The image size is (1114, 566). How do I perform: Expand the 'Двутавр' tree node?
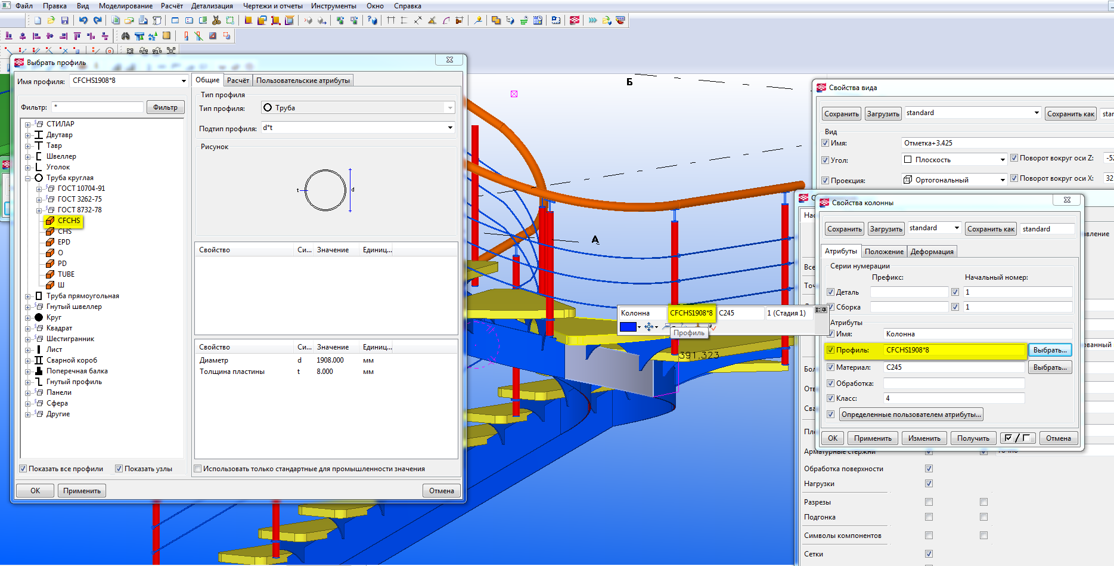(x=27, y=135)
